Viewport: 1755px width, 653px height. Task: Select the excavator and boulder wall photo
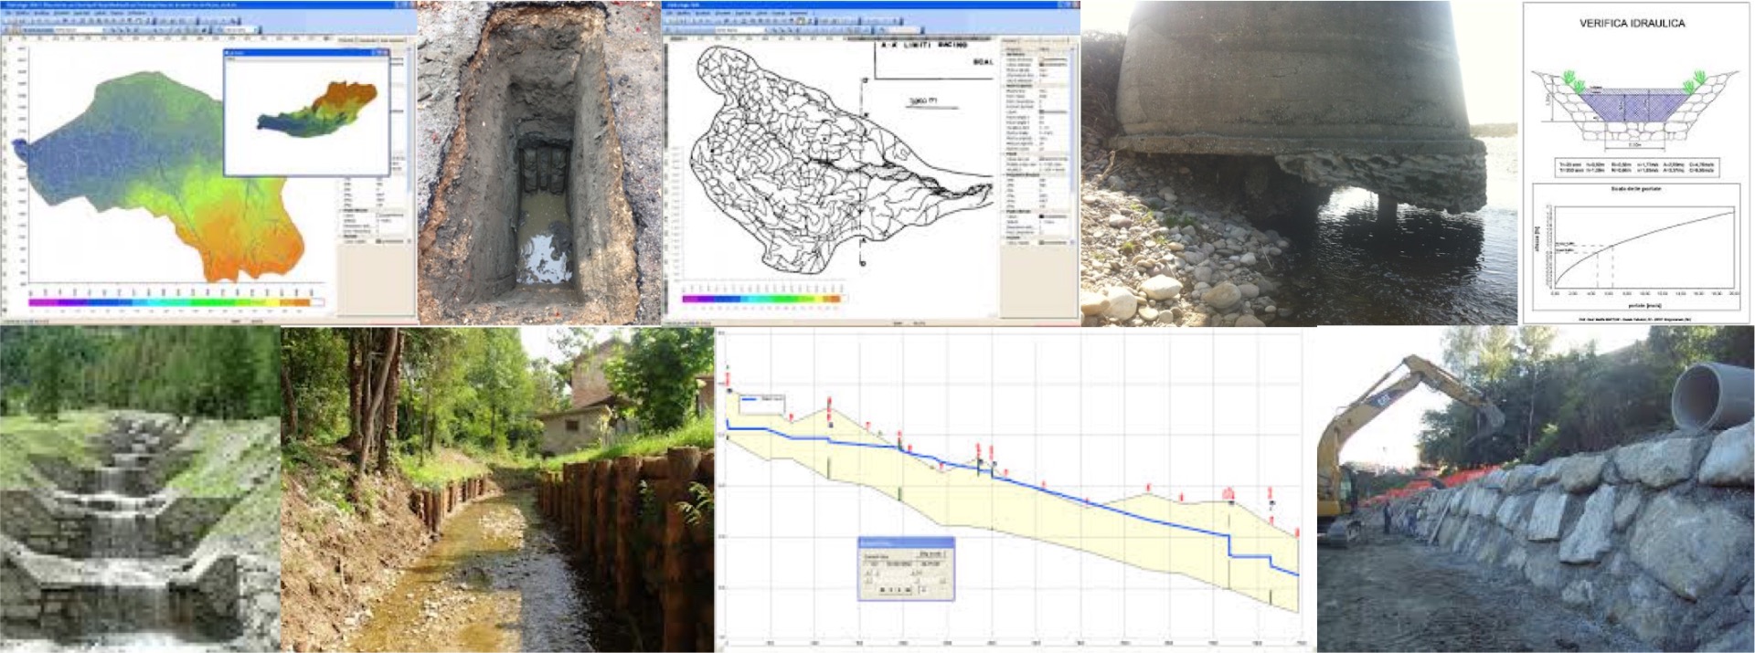pos(1536,493)
